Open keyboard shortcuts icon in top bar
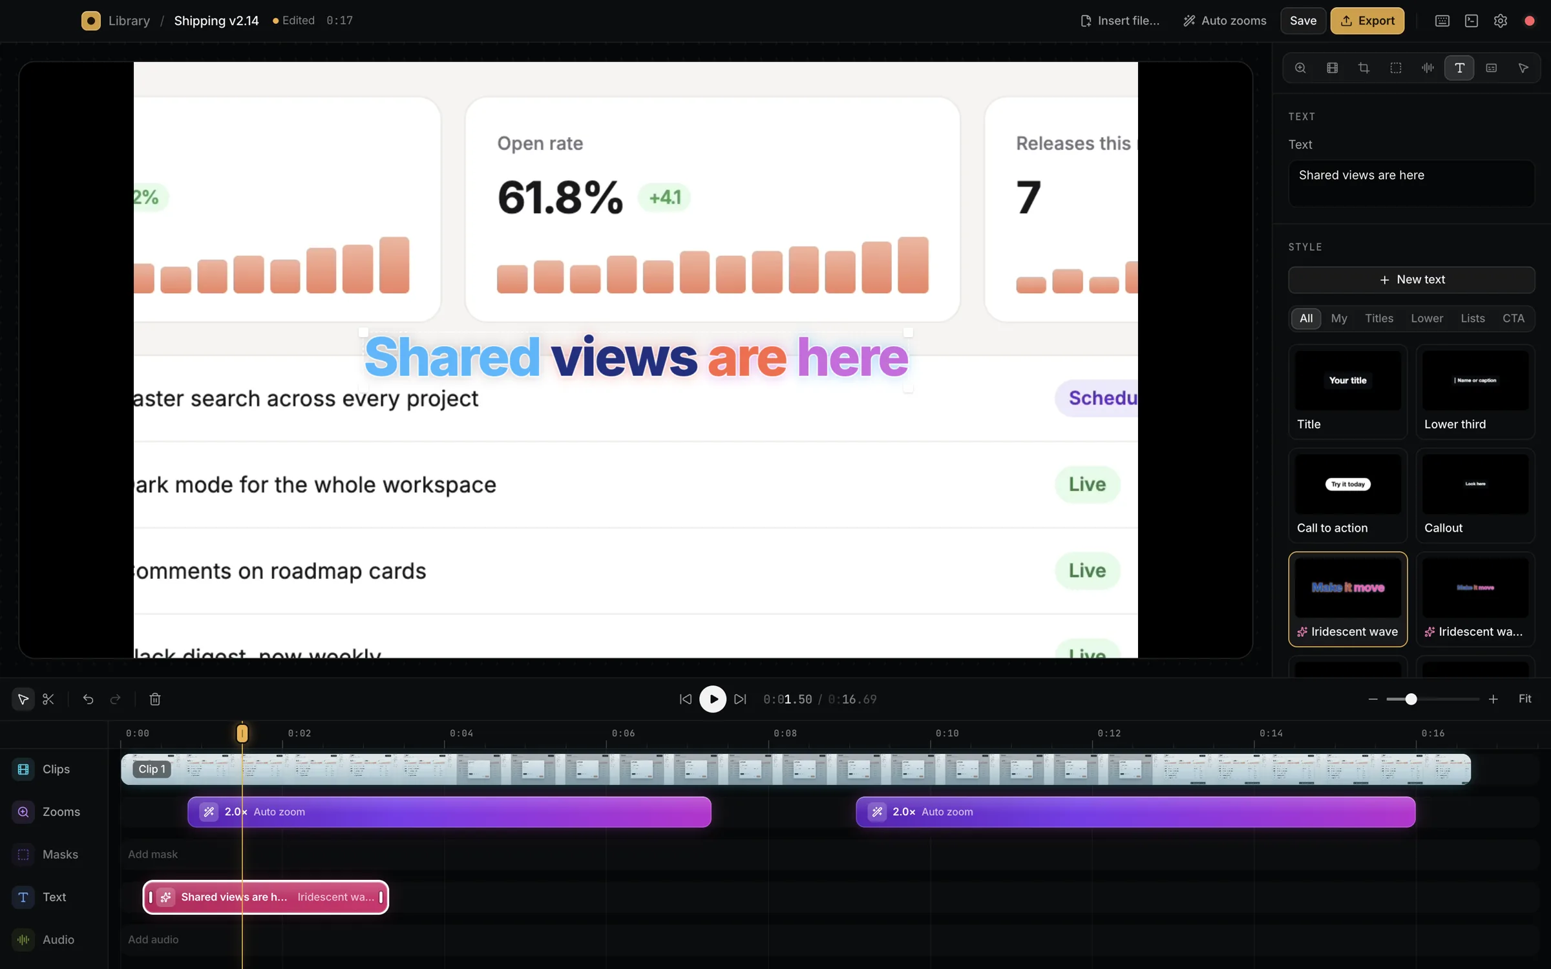 pos(1442,21)
